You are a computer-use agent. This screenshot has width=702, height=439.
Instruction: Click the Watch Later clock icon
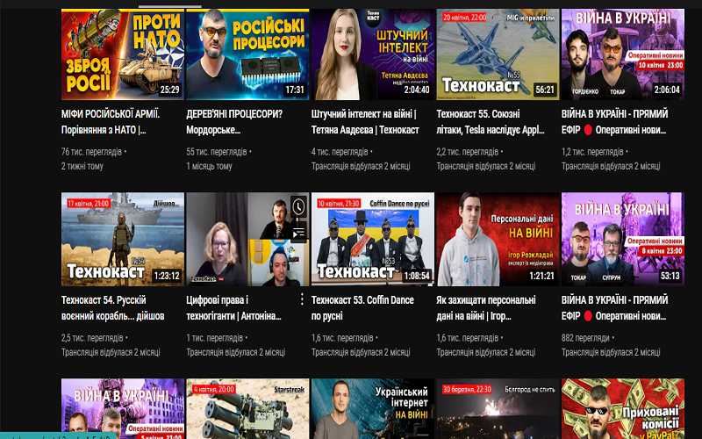[x=298, y=206]
